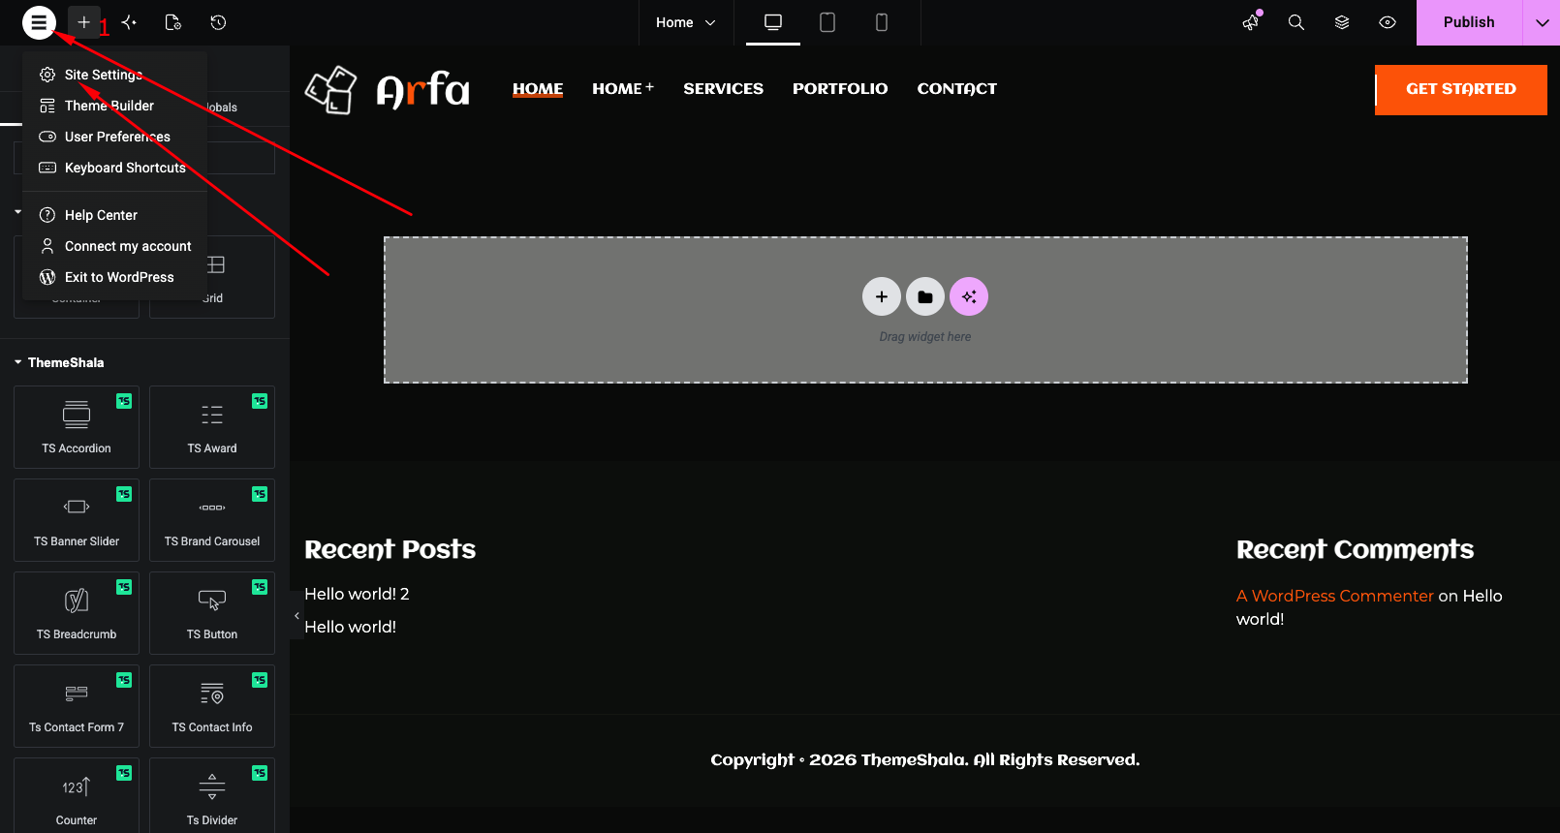Open the Hello world! 2 post
The image size is (1560, 833).
357,594
